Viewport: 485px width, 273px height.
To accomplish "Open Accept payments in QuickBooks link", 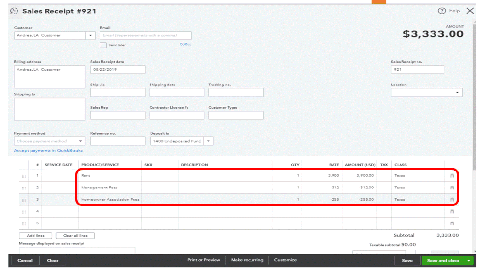I will [48, 151].
